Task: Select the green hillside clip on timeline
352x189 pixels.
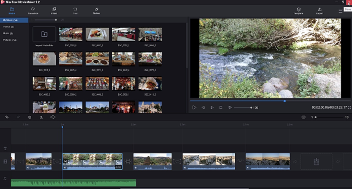Action: pyautogui.click(x=153, y=161)
